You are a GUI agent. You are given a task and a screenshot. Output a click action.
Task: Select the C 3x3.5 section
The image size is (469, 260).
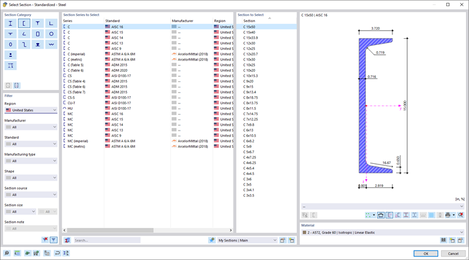point(249,195)
